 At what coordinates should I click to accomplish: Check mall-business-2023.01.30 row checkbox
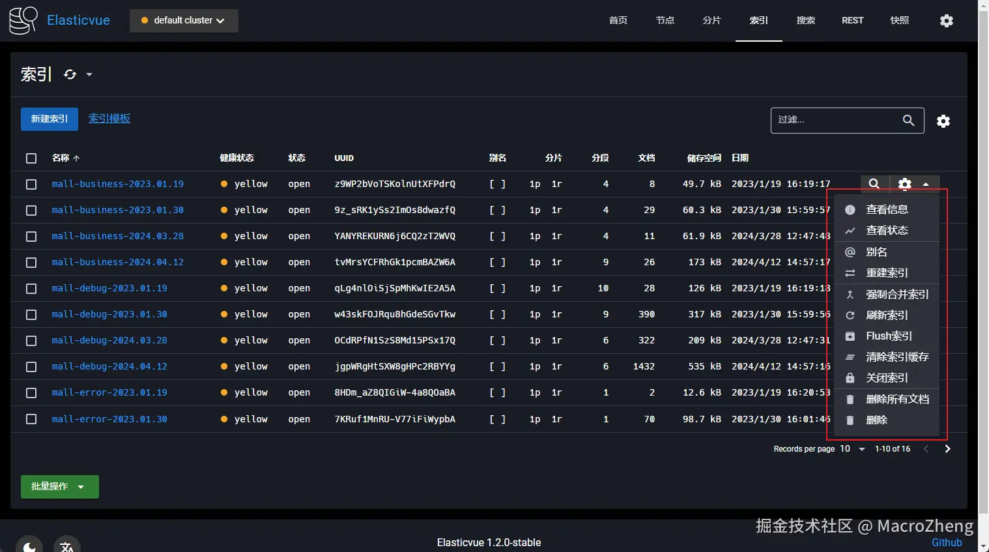coord(31,211)
